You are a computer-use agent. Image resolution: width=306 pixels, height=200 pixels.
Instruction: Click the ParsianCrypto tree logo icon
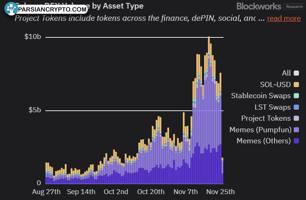pos(11,9)
